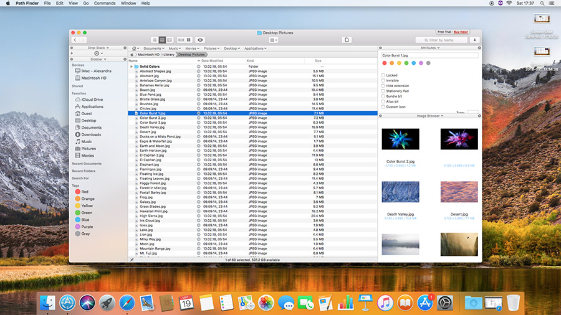Toggle Quick Look eye icon
This screenshot has width=561, height=315.
(200, 40)
